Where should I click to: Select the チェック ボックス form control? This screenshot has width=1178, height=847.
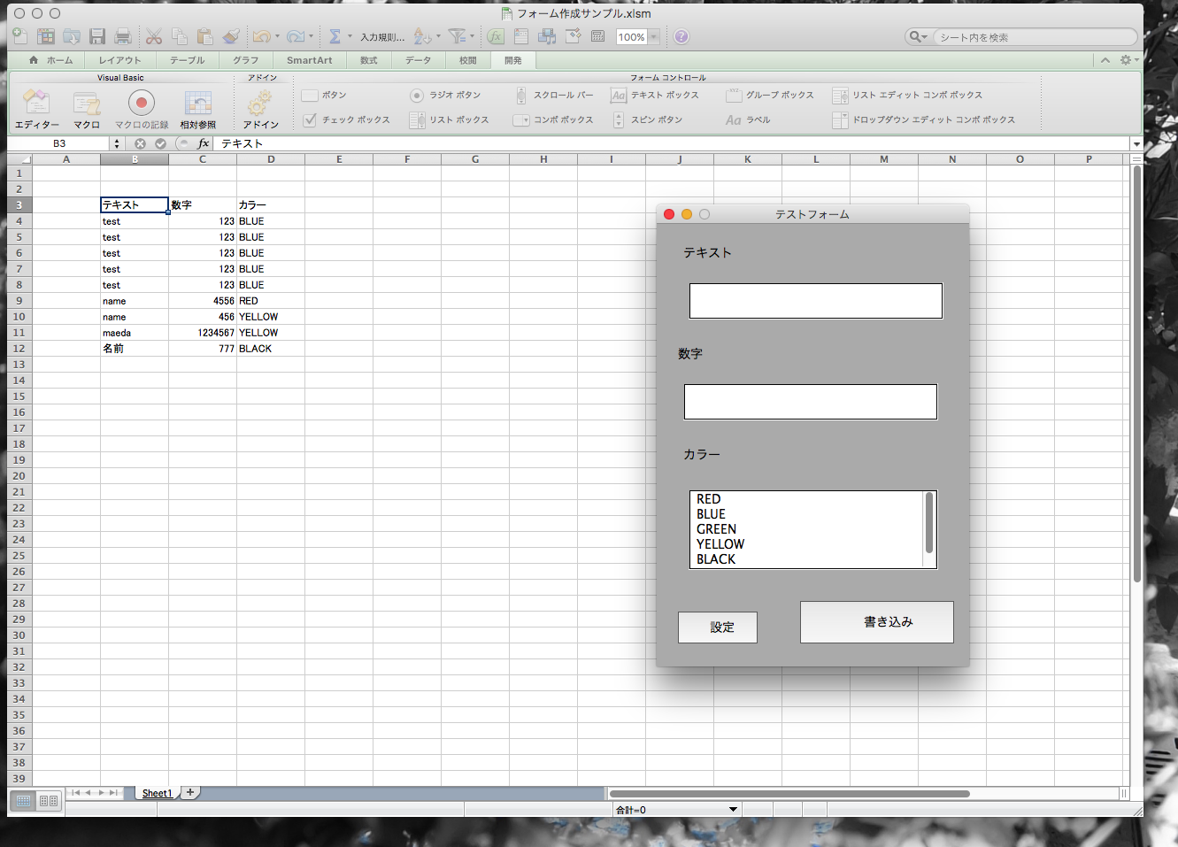346,119
